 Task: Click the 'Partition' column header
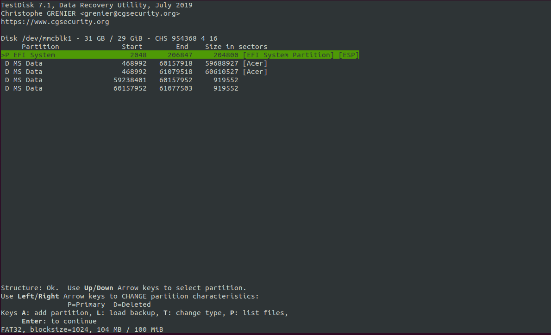tap(40, 47)
